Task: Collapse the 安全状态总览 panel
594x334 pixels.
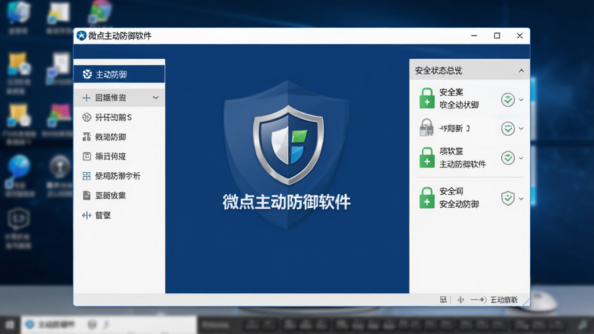Action: (x=521, y=71)
